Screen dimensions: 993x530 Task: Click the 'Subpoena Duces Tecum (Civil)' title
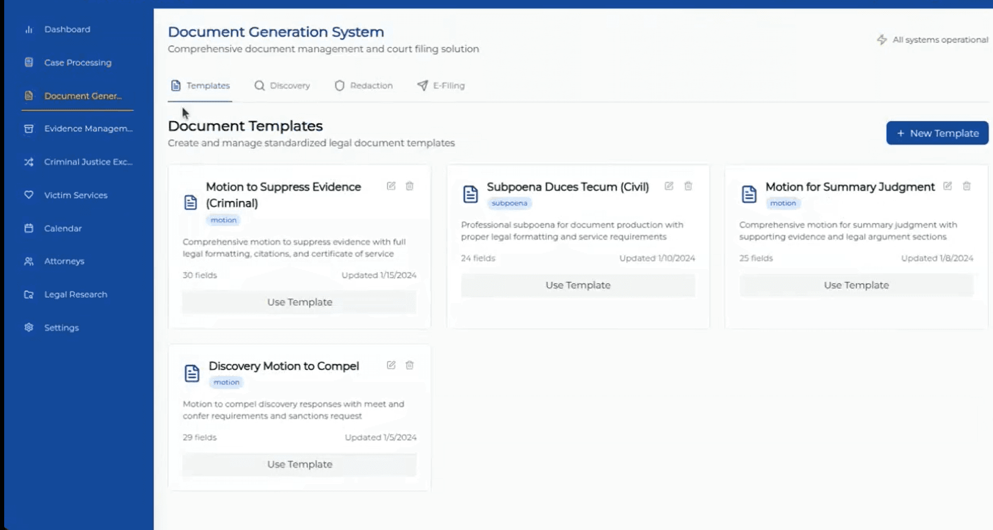pos(568,187)
